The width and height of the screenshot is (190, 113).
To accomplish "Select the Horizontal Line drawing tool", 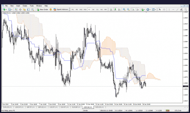I will pos(173,9).
